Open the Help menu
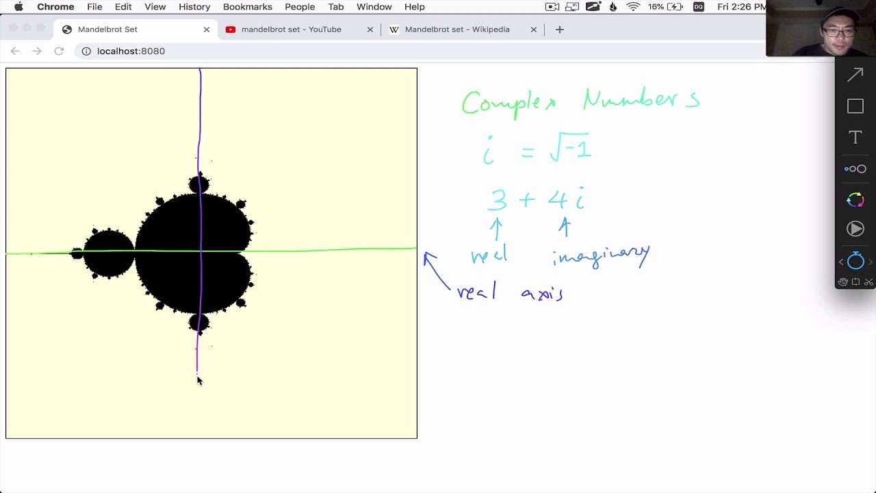Screen dimensions: 876x493 pos(415,7)
